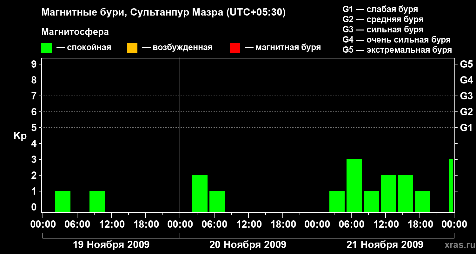Click the green 'спокойная' legend swatch
This screenshot has height=254, width=476.
[46, 48]
